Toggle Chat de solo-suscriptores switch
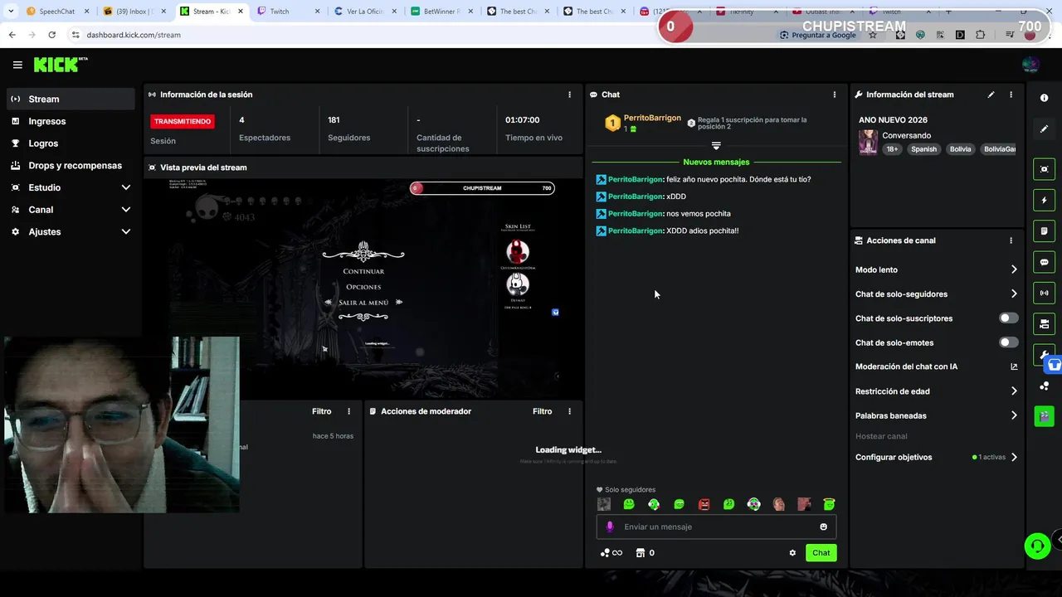 [1008, 318]
